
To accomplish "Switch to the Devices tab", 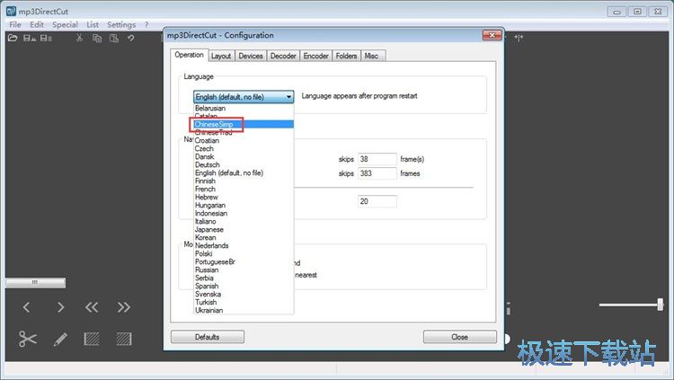I will click(x=251, y=56).
